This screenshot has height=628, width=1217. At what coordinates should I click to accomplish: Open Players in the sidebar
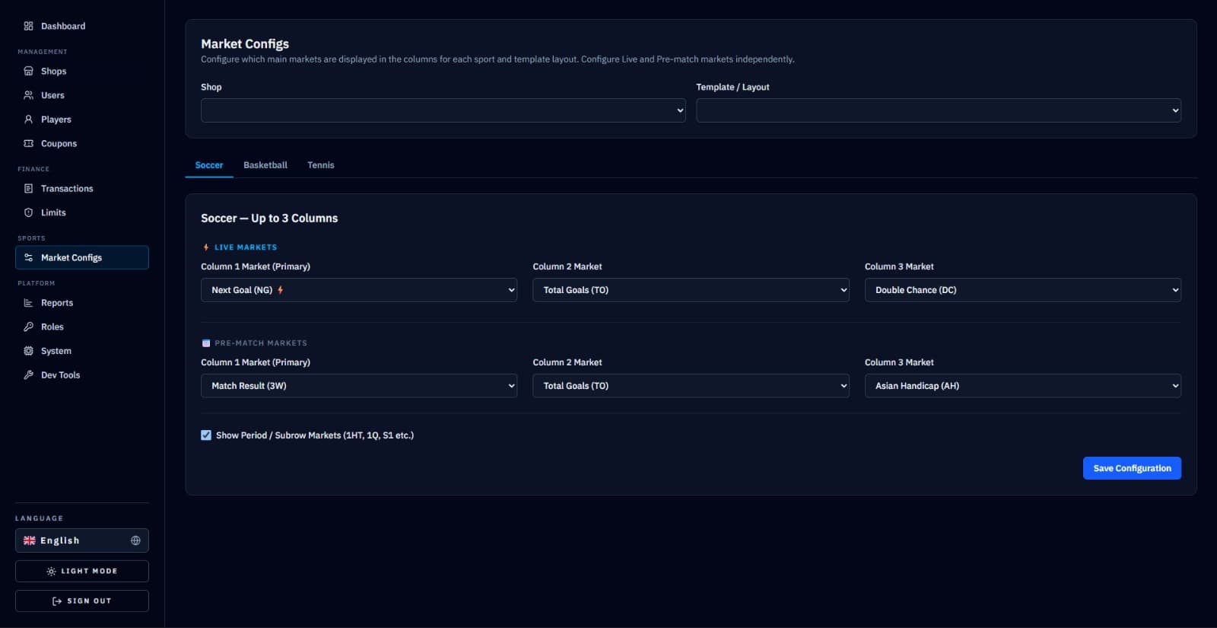click(x=82, y=120)
